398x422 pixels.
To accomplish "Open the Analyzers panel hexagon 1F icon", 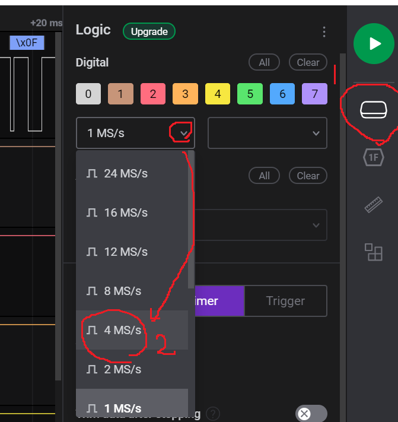I will tap(374, 157).
